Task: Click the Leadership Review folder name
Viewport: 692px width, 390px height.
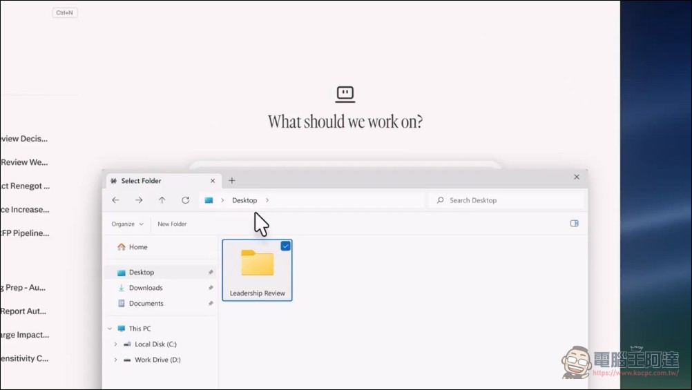Action: point(258,293)
